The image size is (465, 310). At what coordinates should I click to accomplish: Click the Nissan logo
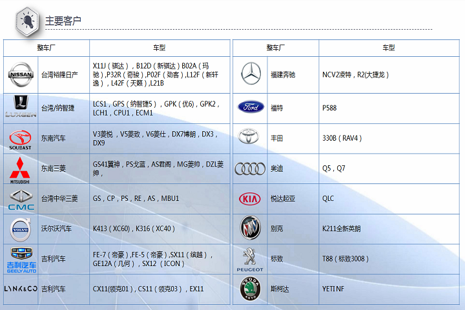(19, 75)
